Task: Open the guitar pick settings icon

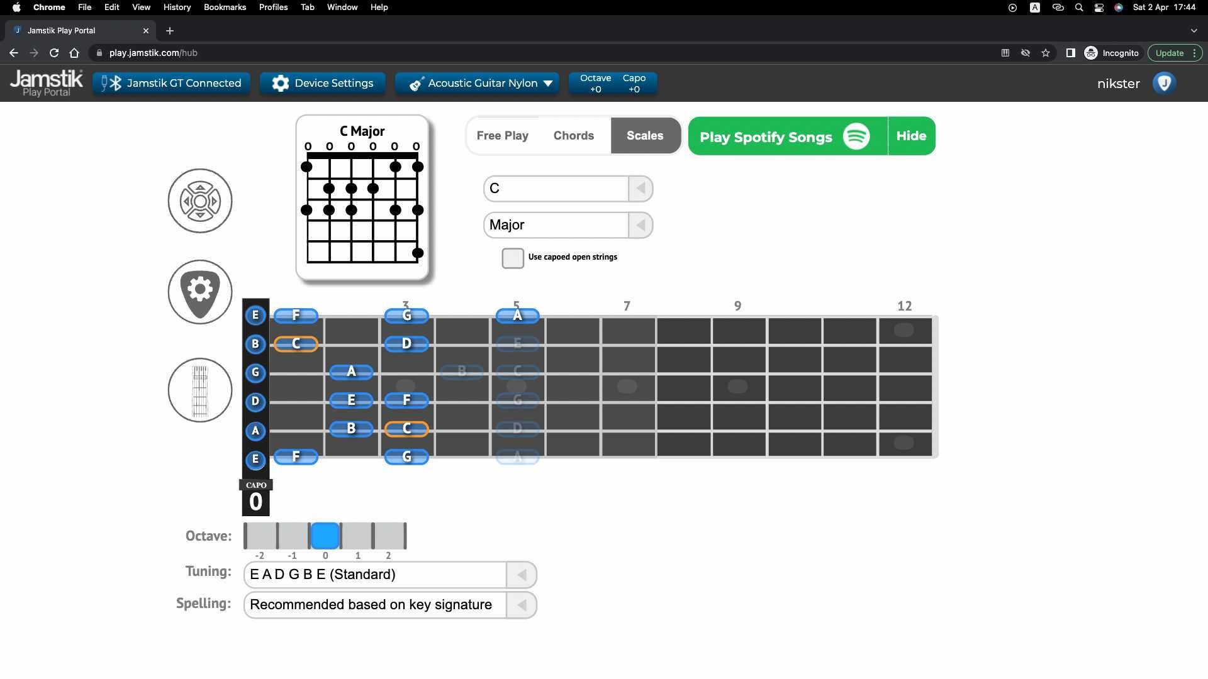Action: [200, 292]
